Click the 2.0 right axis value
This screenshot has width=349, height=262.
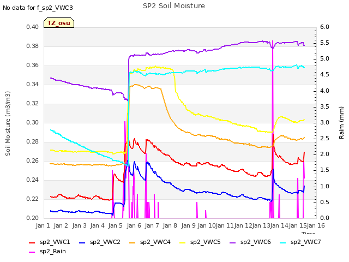click(324, 154)
